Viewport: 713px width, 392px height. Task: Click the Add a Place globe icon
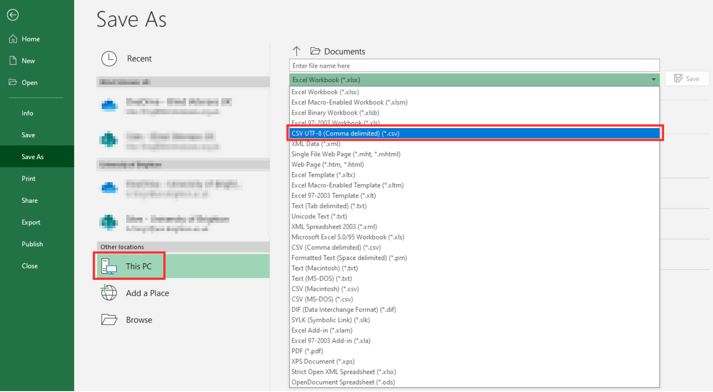click(x=109, y=293)
